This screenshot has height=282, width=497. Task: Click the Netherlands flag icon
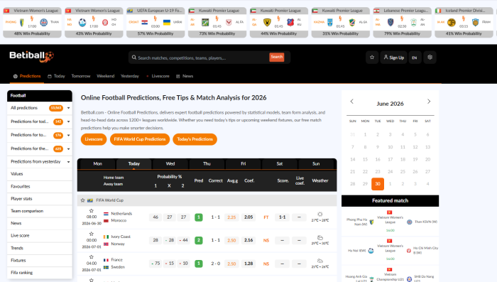(x=106, y=214)
